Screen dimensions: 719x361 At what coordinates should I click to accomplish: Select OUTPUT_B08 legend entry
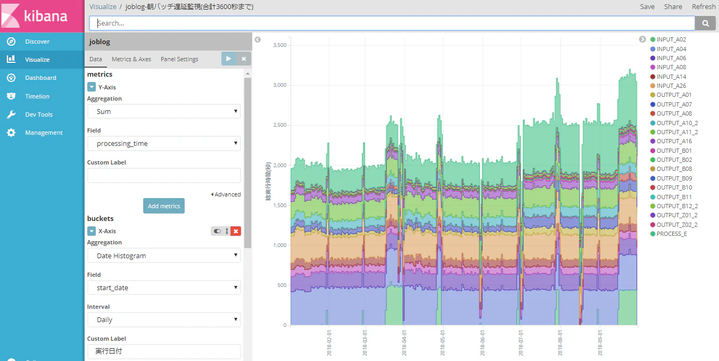[671, 169]
